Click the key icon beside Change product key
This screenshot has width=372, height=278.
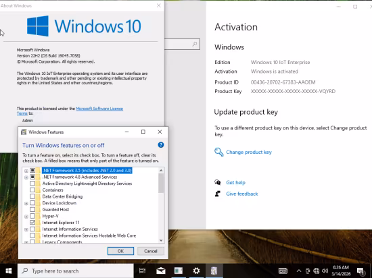pyautogui.click(x=218, y=152)
